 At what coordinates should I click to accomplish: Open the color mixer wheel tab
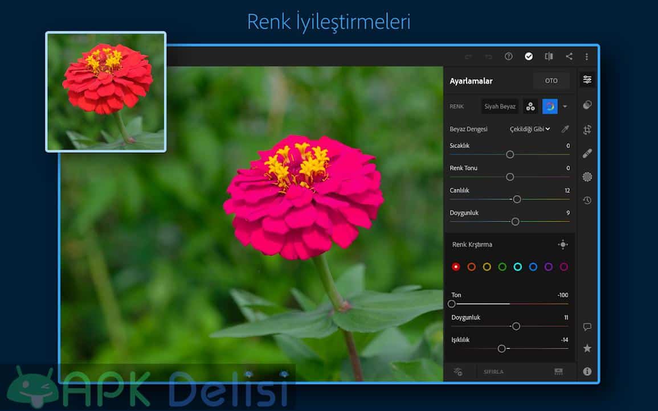point(550,106)
